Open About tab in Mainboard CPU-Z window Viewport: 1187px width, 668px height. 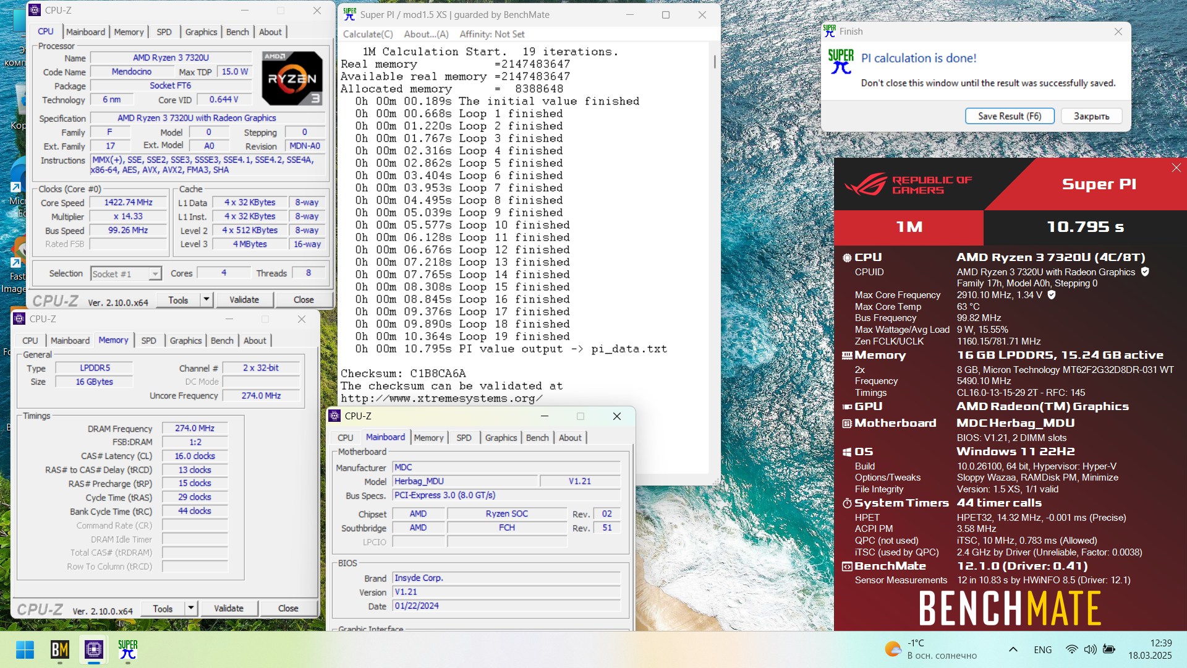570,438
